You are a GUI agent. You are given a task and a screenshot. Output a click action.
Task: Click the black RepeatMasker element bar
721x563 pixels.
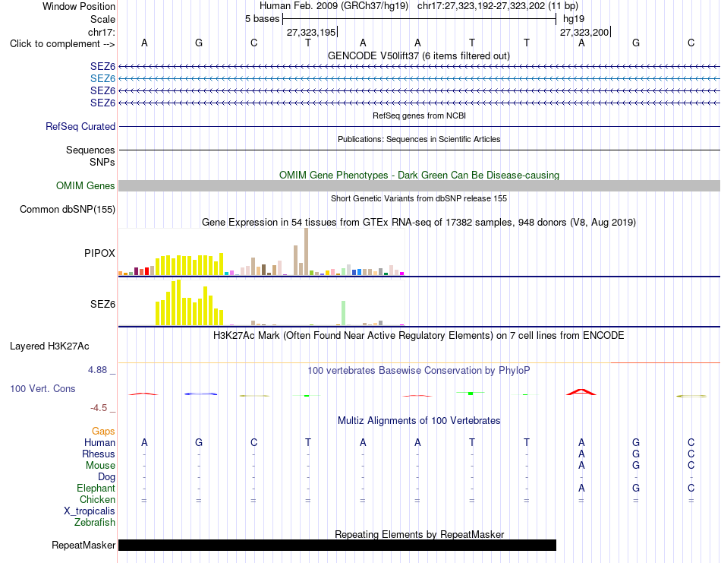click(337, 545)
